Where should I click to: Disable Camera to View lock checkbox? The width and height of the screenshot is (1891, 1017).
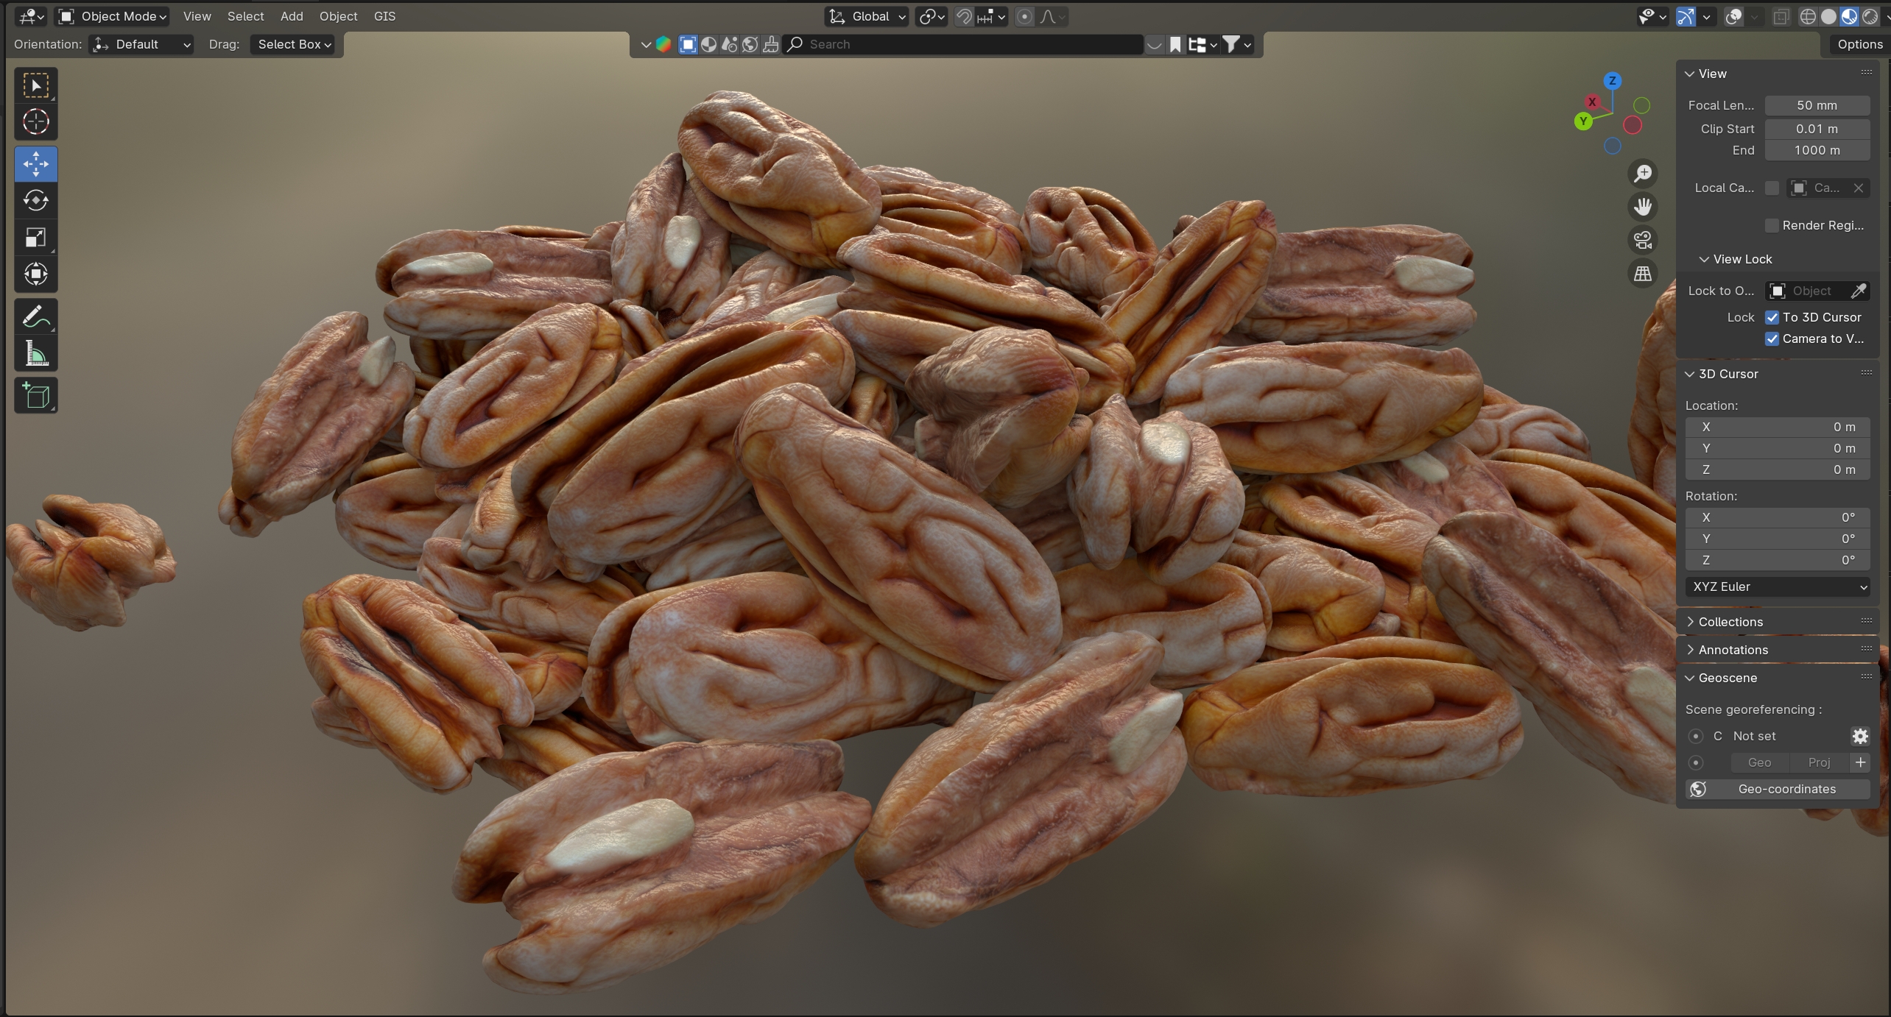pos(1772,339)
